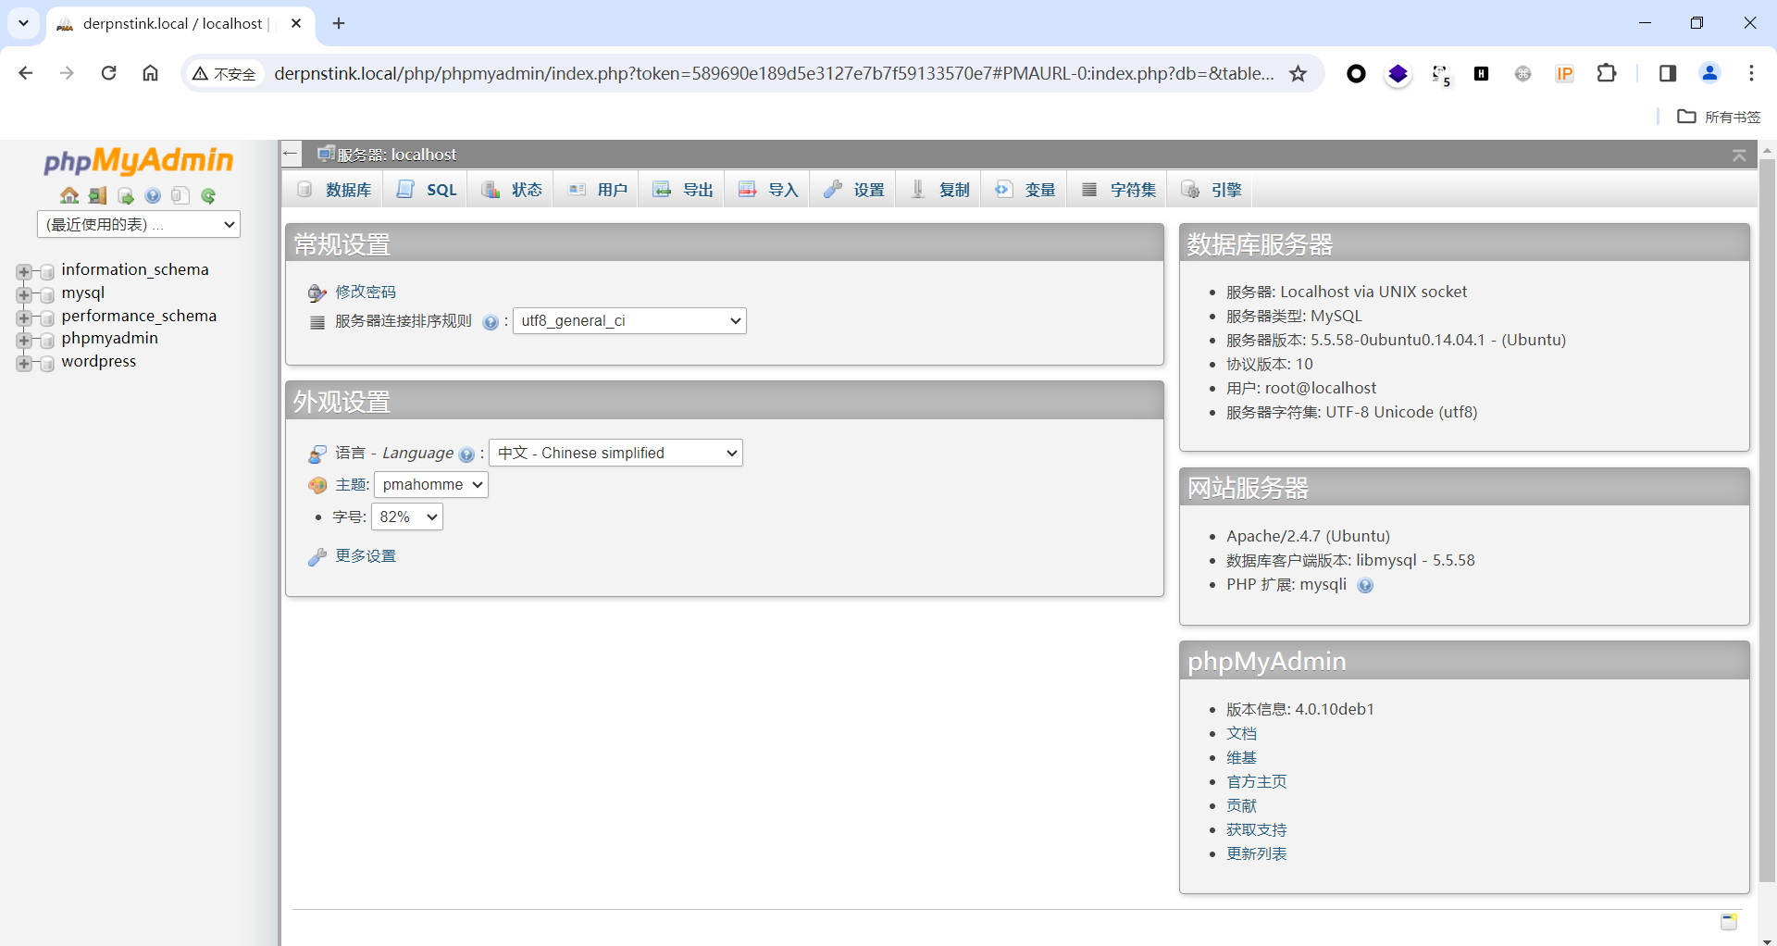The width and height of the screenshot is (1777, 946).
Task: Open the 官方主页 link
Action: 1256,781
